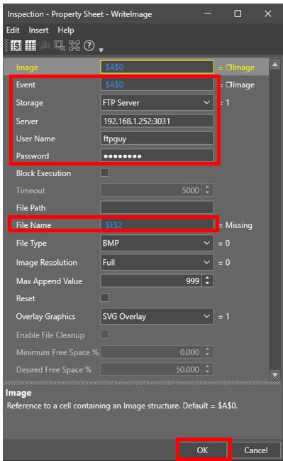This screenshot has height=461, width=283.
Task: Select the Storage property label
Action: click(x=30, y=102)
